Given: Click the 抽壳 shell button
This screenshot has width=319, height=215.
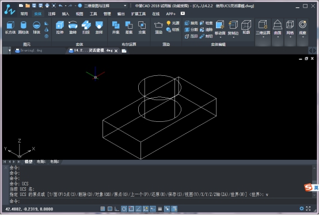Looking at the screenshot, I should [191, 23].
